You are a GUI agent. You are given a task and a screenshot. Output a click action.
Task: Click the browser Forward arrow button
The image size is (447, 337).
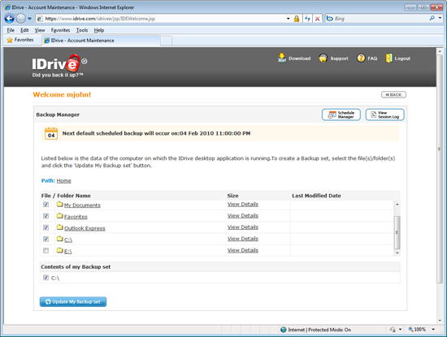[20, 19]
